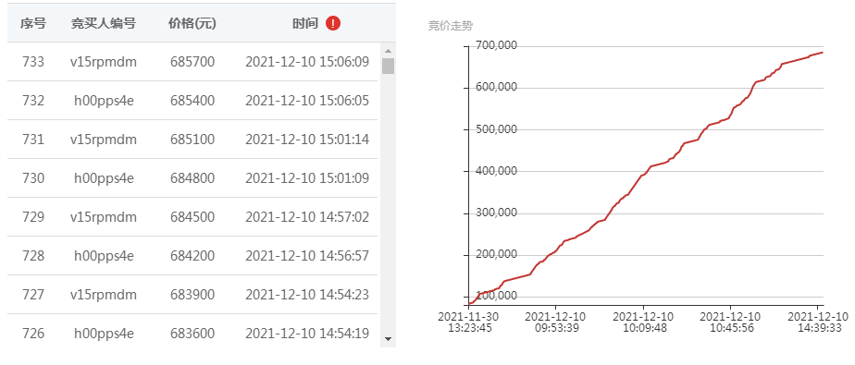Click the red exclamation icon beside 时间
This screenshot has width=855, height=365.
(333, 23)
